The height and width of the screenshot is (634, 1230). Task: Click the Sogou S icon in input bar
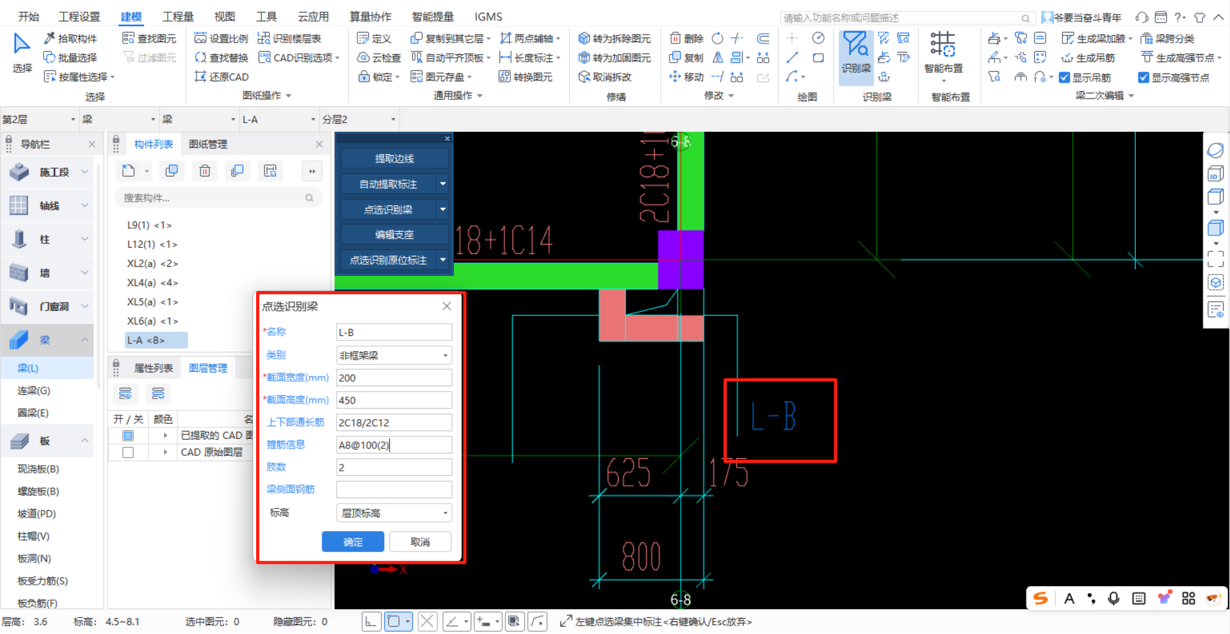pos(1040,598)
